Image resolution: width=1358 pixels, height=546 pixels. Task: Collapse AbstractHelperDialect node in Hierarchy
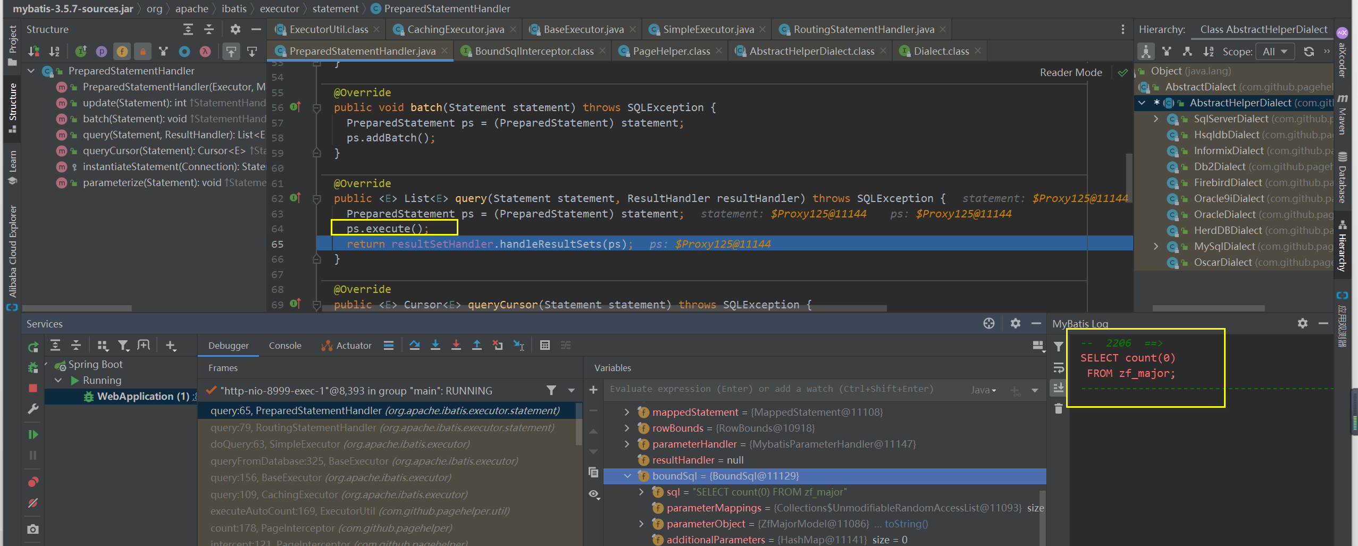pyautogui.click(x=1142, y=103)
